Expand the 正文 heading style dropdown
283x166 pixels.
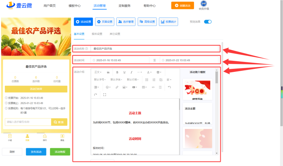pyautogui.click(x=98, y=72)
